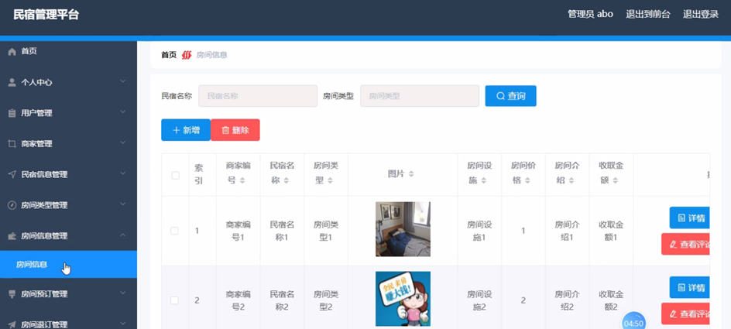The width and height of the screenshot is (731, 329).
Task: Open the cartoon image thumbnail in row 2
Action: [x=403, y=299]
